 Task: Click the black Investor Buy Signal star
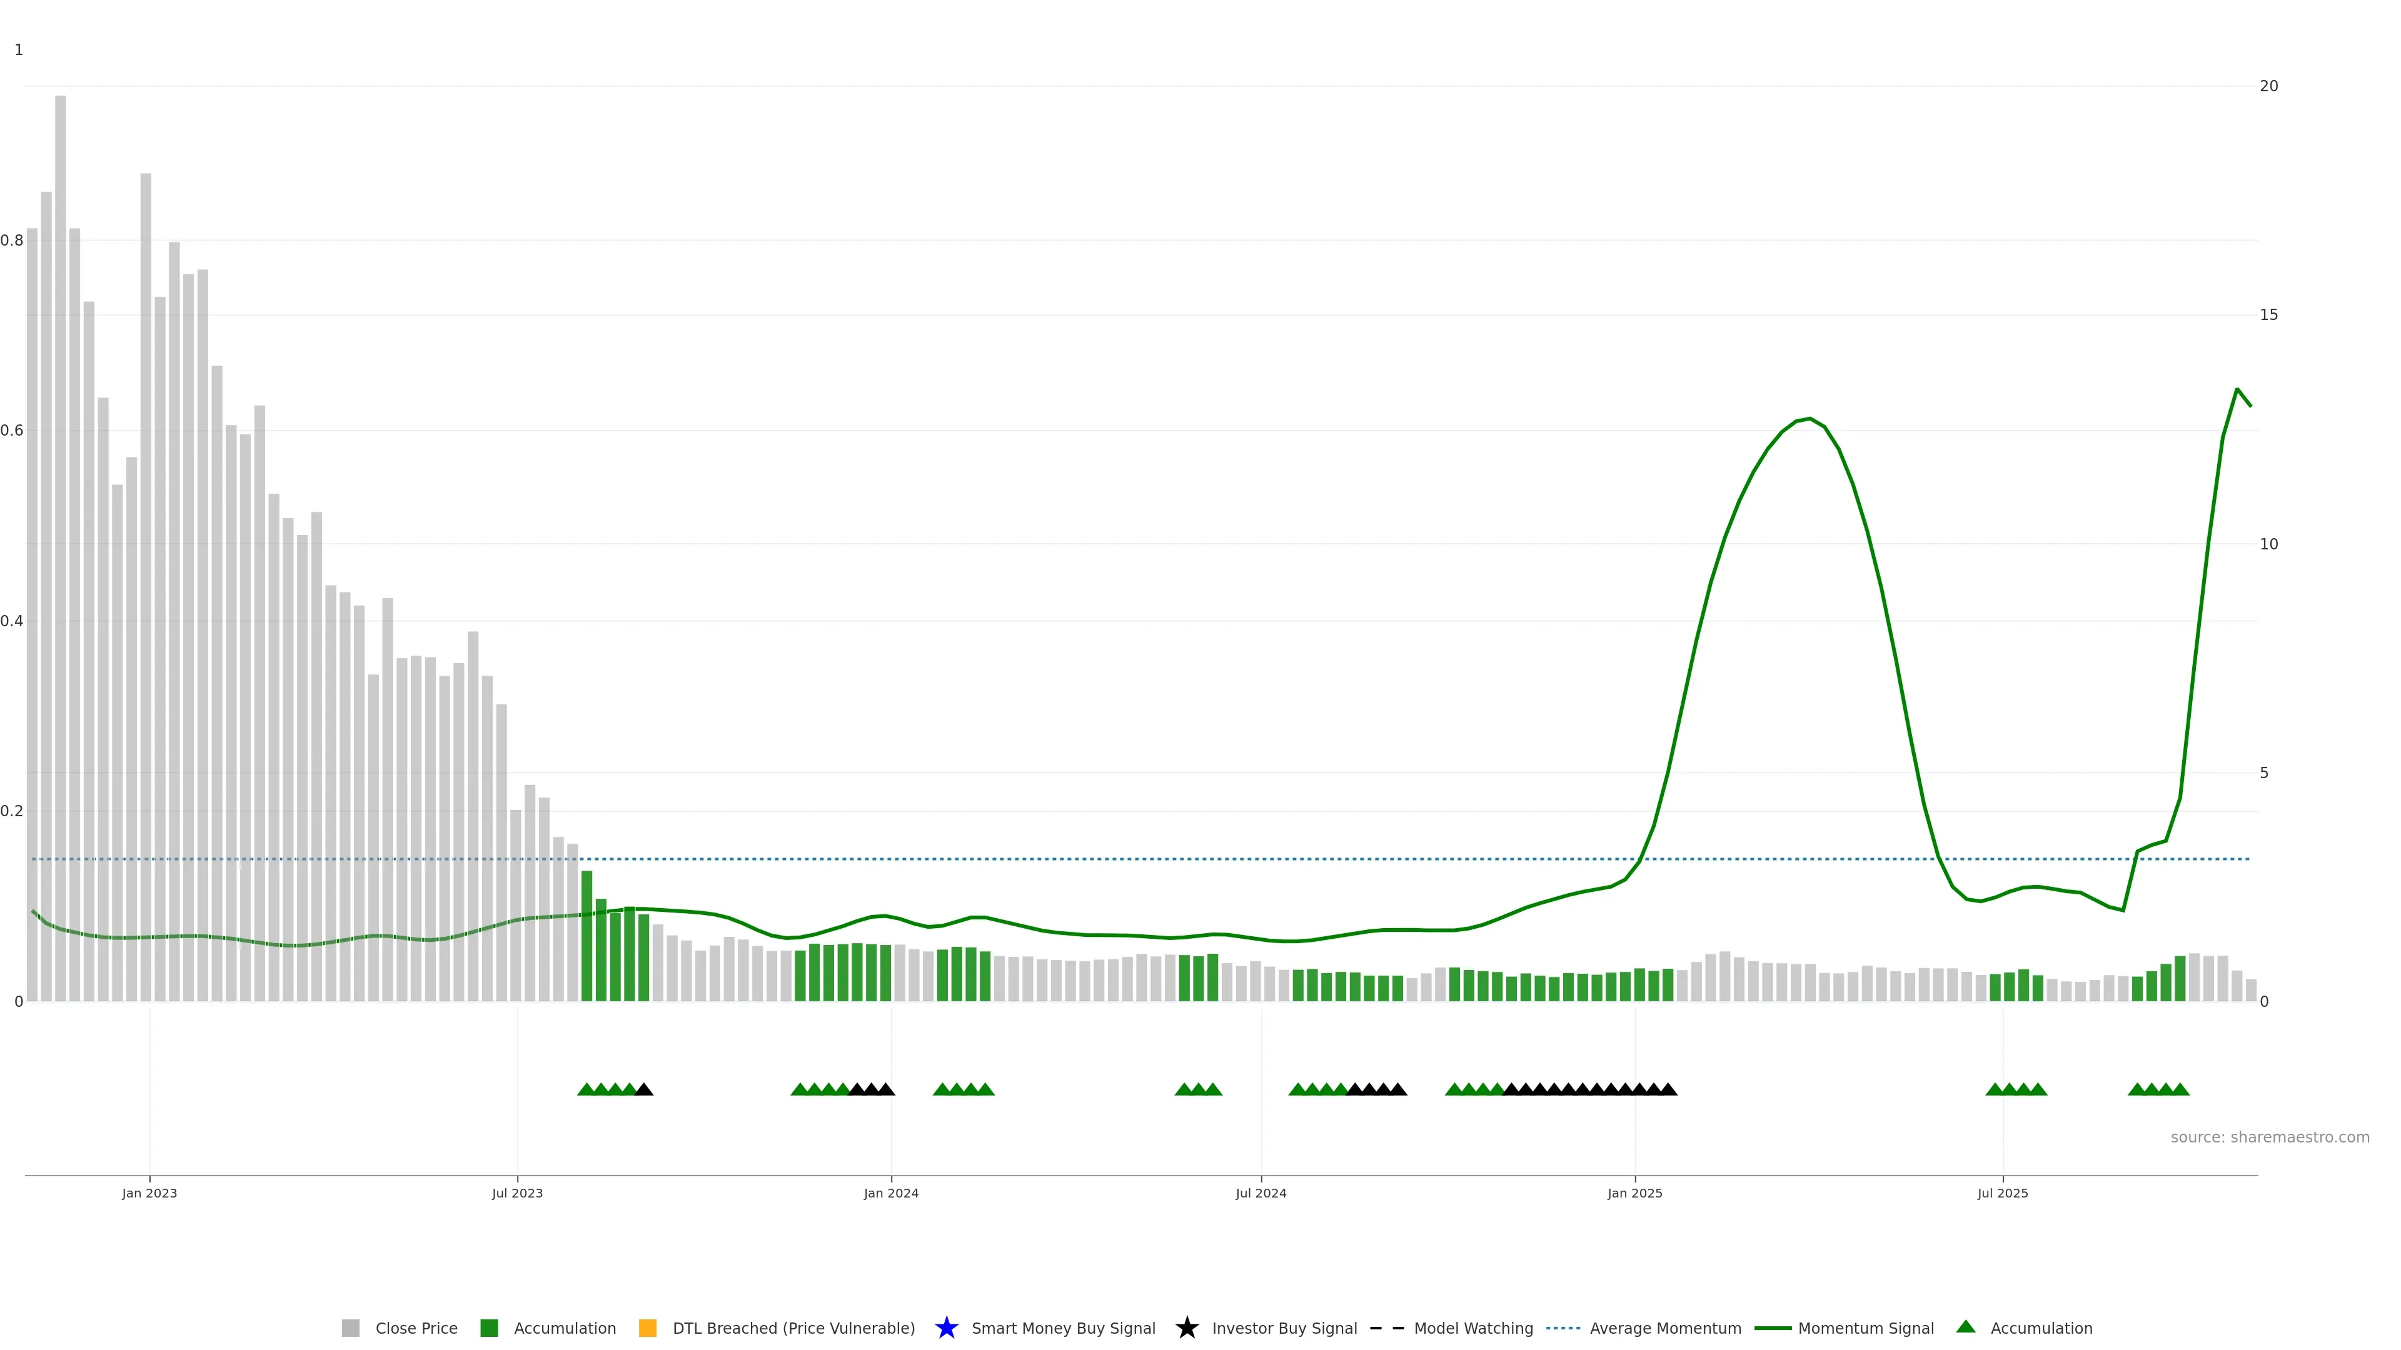coord(1187,1329)
